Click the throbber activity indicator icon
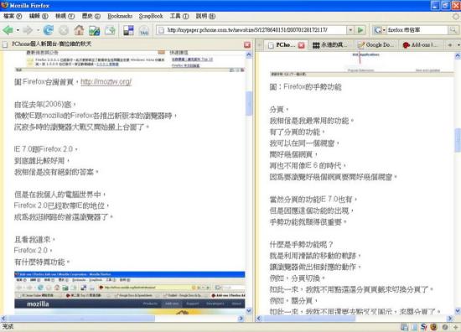461x332 pixels. (456, 16)
